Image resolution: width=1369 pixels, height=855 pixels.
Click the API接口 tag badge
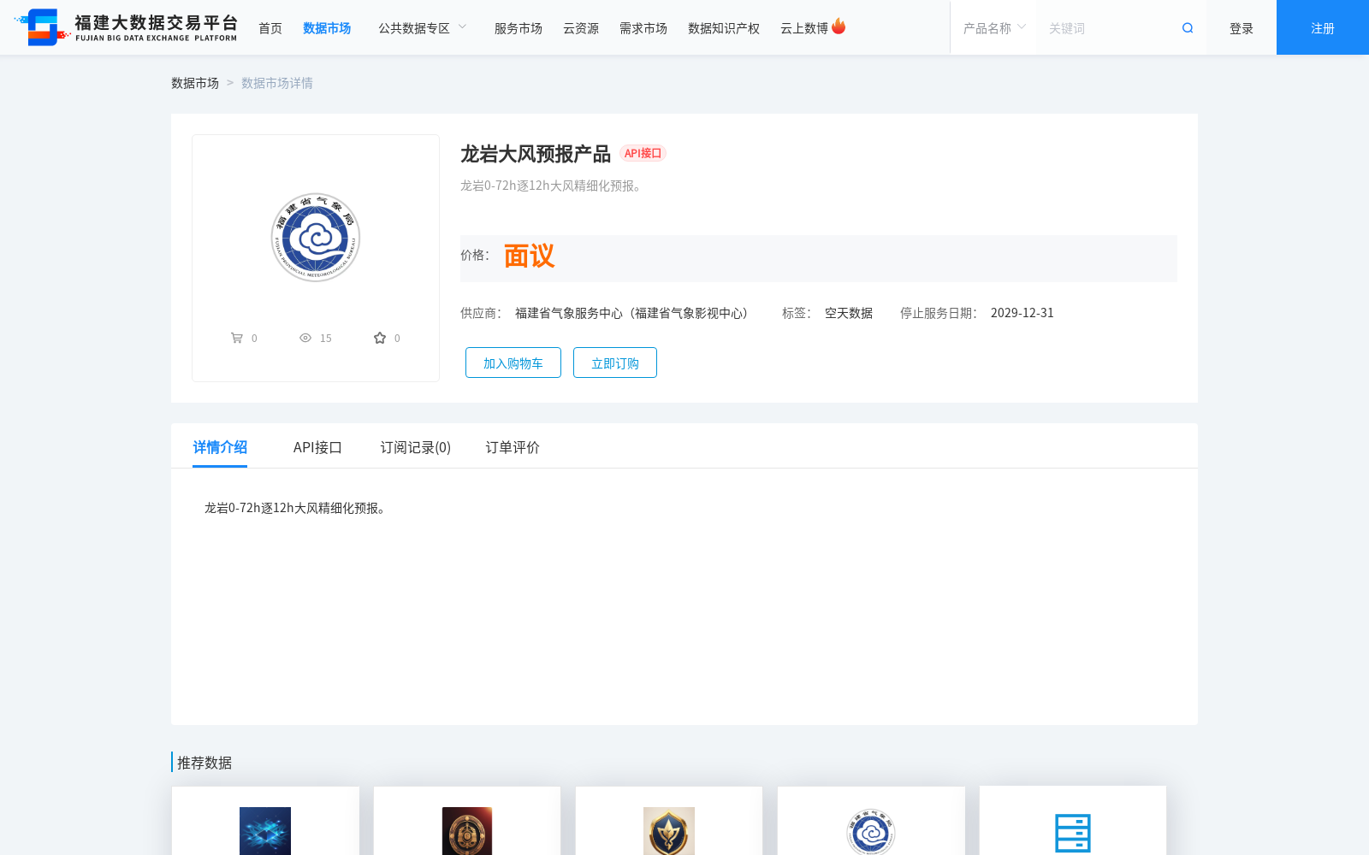(643, 153)
